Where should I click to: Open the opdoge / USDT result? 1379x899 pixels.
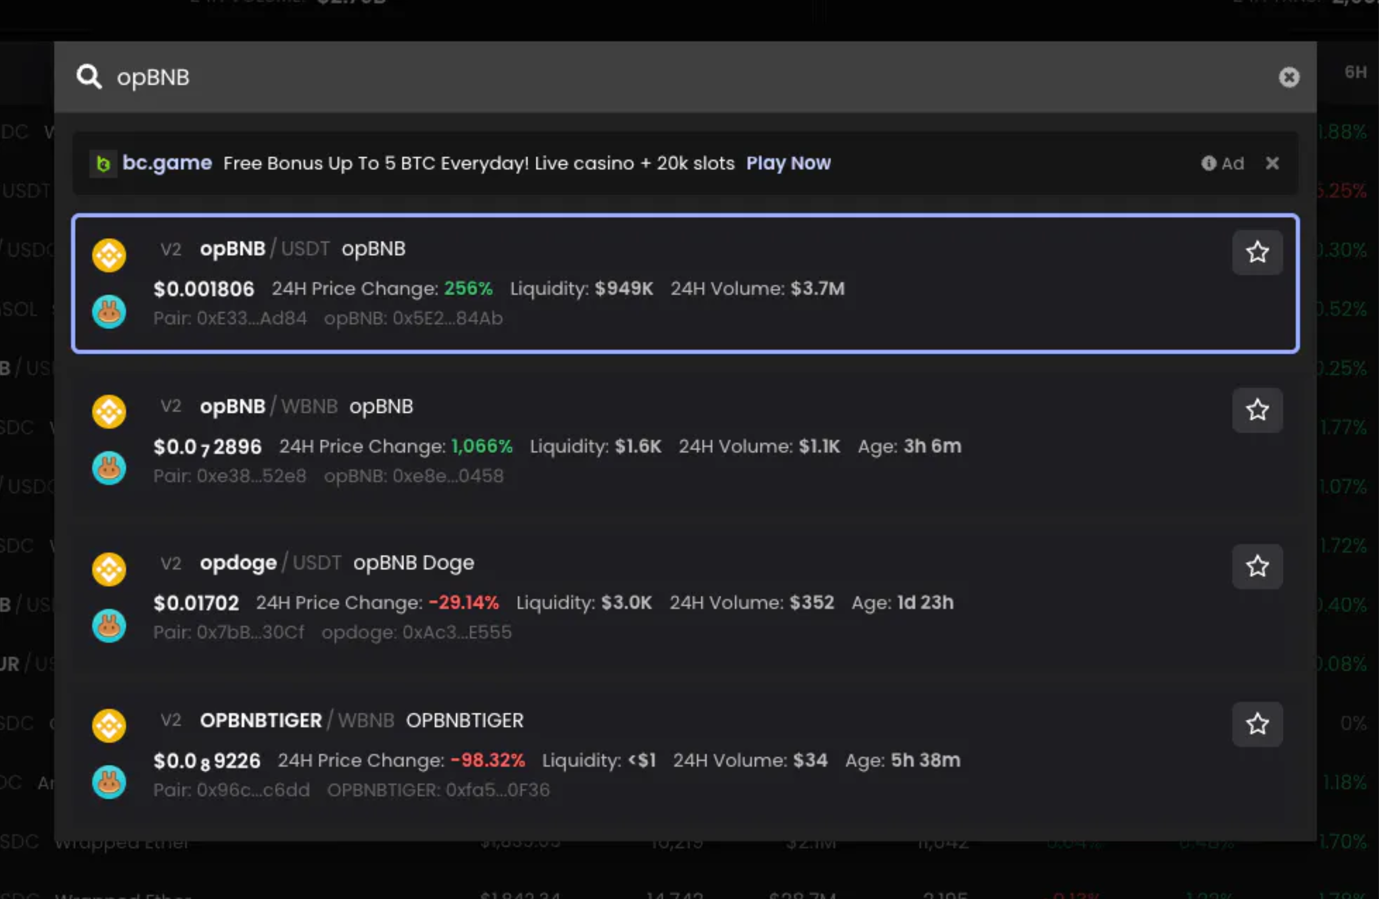point(685,597)
